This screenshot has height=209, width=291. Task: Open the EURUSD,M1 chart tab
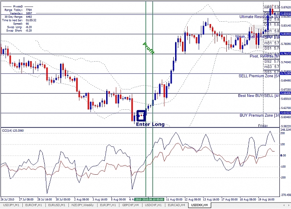[57, 205]
